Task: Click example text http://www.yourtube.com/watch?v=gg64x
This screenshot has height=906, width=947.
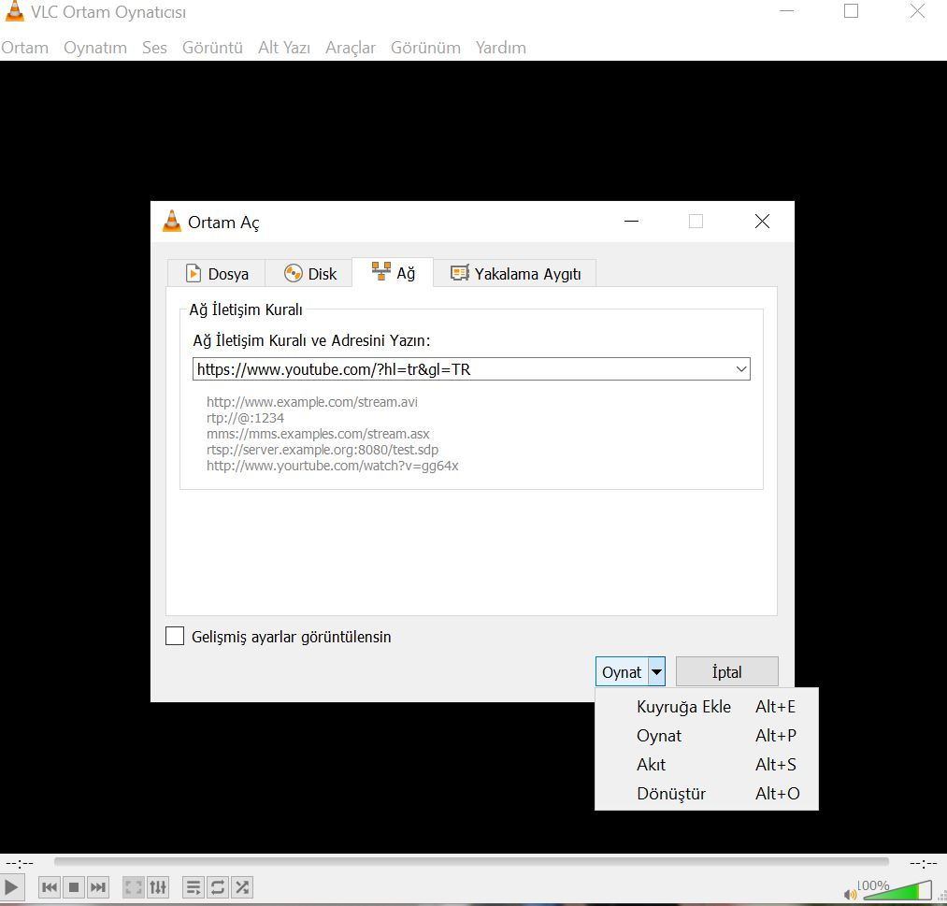Action: (332, 466)
